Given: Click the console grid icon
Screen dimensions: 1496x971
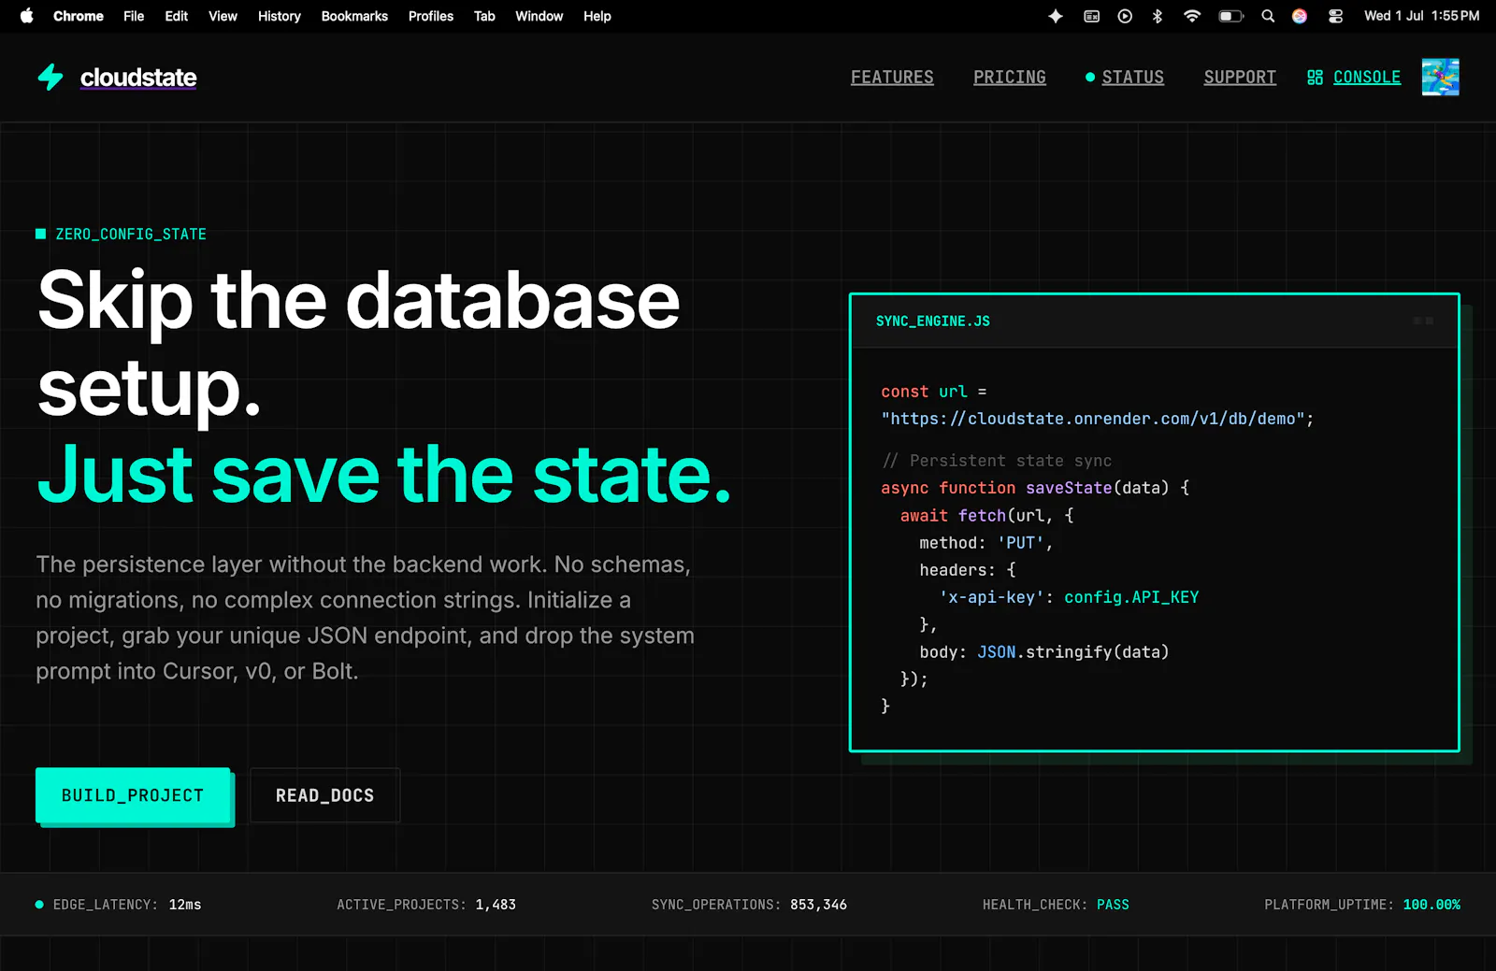Looking at the screenshot, I should tap(1315, 78).
